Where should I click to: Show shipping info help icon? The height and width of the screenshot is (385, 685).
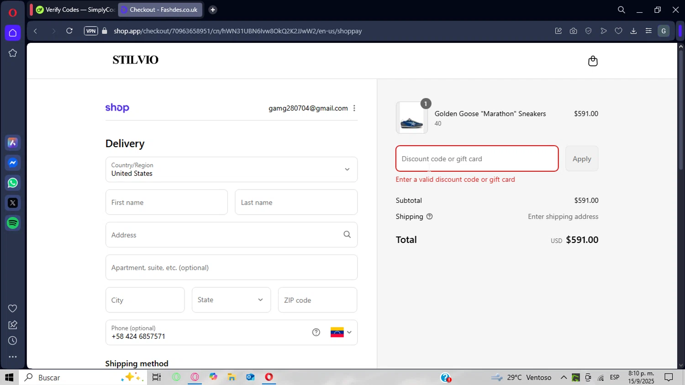point(429,216)
